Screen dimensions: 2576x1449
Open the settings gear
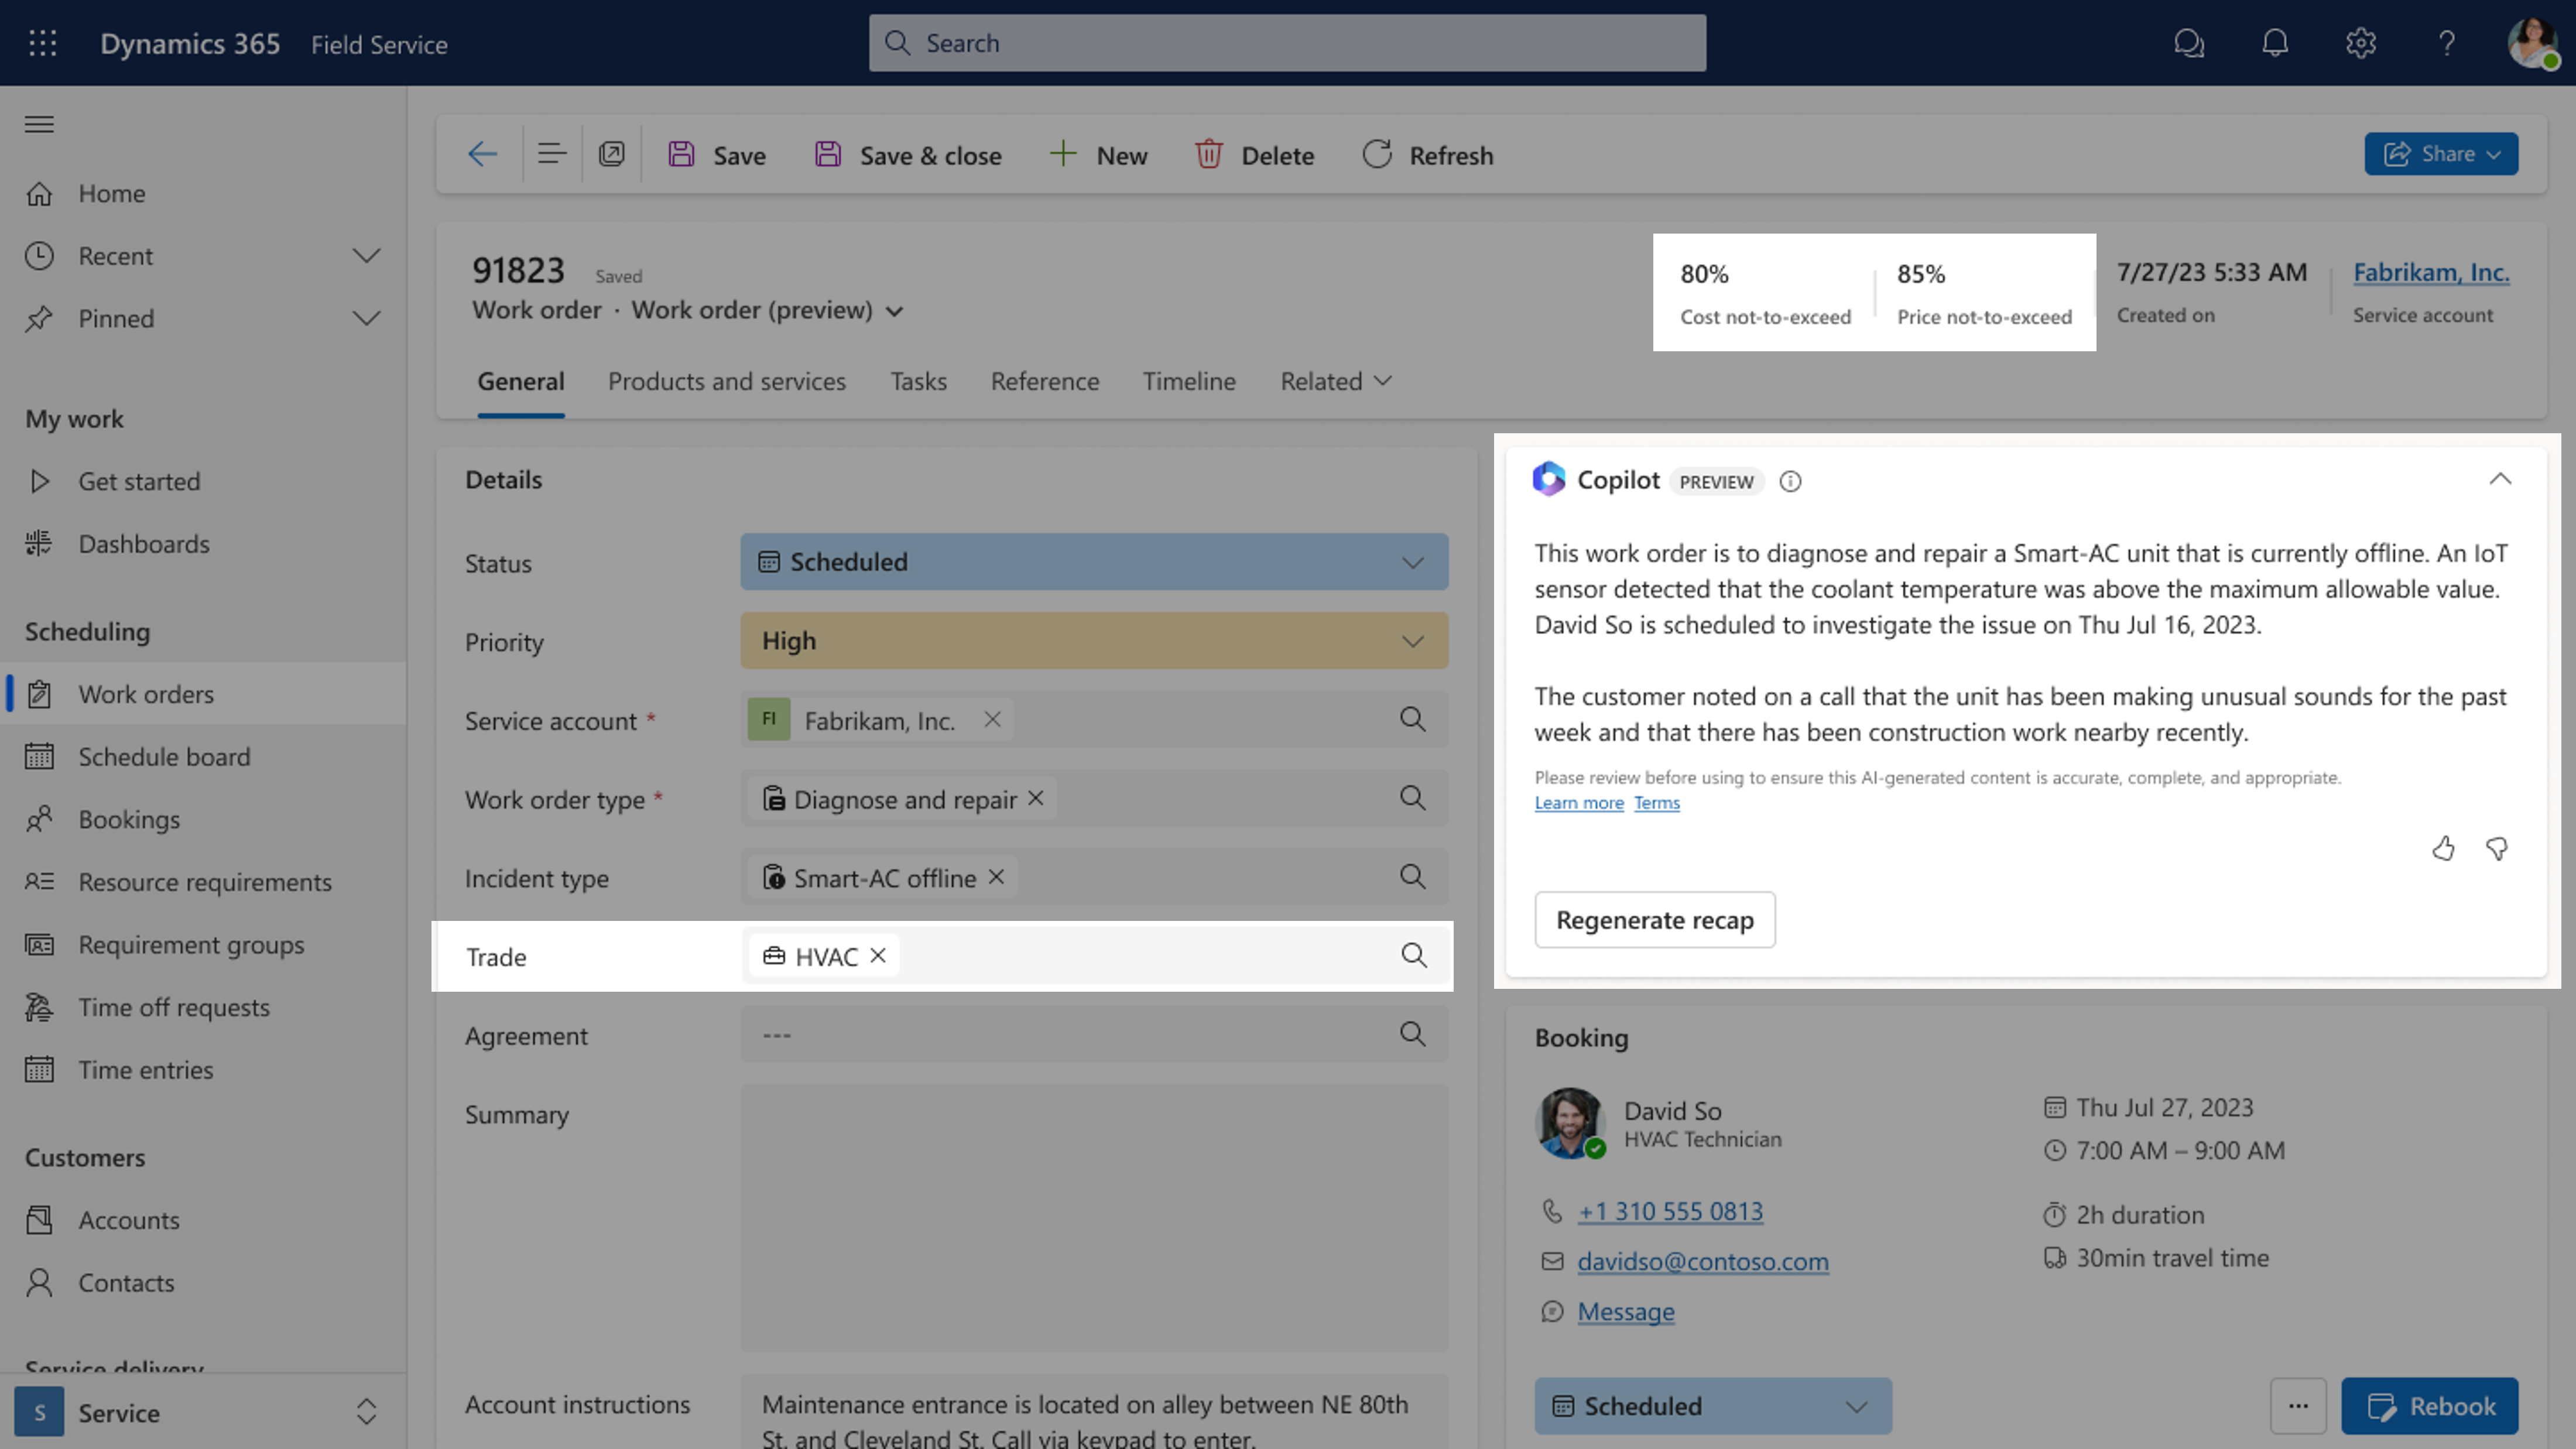click(2360, 43)
